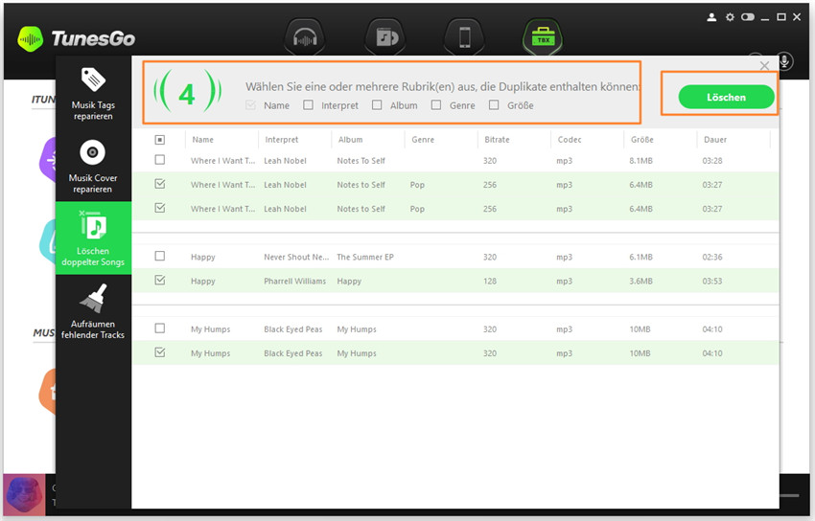Viewport: 815px width, 521px height.
Task: Click the 8.1MB size cell
Action: click(640, 161)
